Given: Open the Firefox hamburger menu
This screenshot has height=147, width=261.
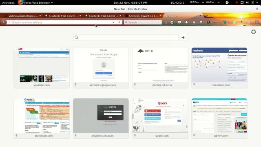Looking at the screenshot, I should [x=257, y=22].
